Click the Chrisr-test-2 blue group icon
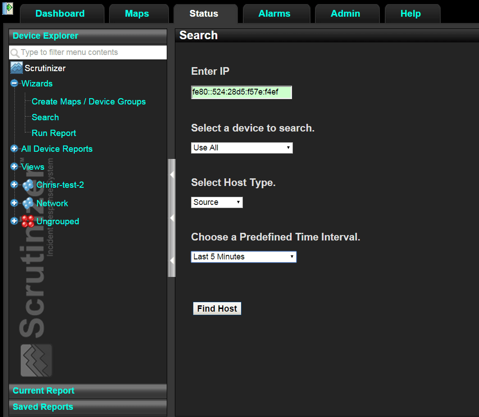This screenshot has width=479, height=417. [x=28, y=185]
